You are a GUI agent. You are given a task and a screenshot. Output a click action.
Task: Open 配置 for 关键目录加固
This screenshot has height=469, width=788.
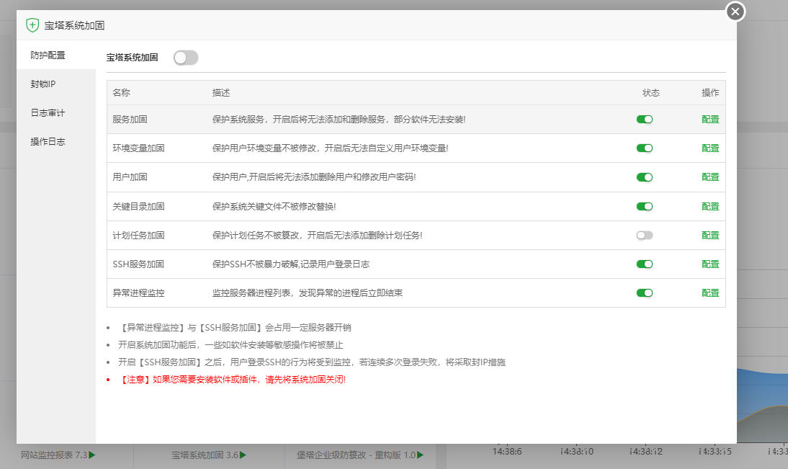click(x=709, y=207)
